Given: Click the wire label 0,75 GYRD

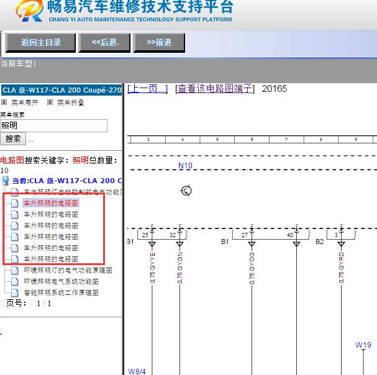Looking at the screenshot, I should pos(341,268).
